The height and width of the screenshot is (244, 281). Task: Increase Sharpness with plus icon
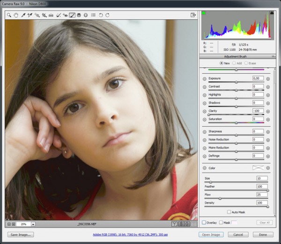[268, 132]
